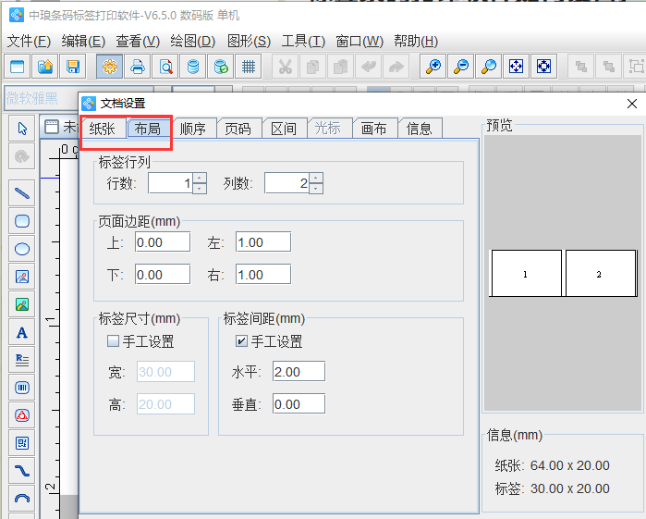This screenshot has height=519, width=646.
Task: Switch to the 画布 tab
Action: (x=373, y=129)
